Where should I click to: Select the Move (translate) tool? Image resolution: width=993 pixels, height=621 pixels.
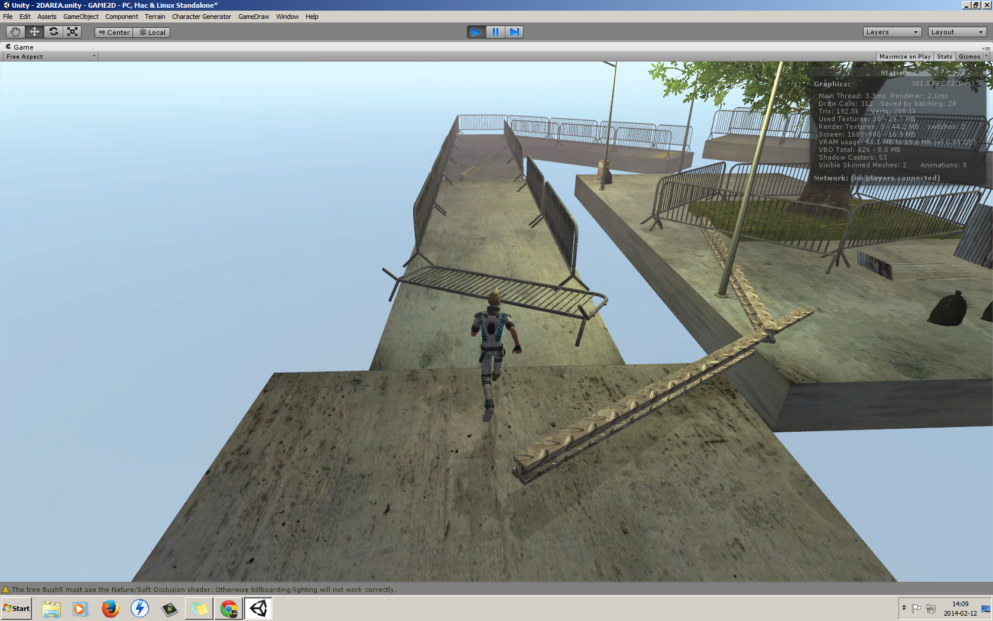[34, 32]
